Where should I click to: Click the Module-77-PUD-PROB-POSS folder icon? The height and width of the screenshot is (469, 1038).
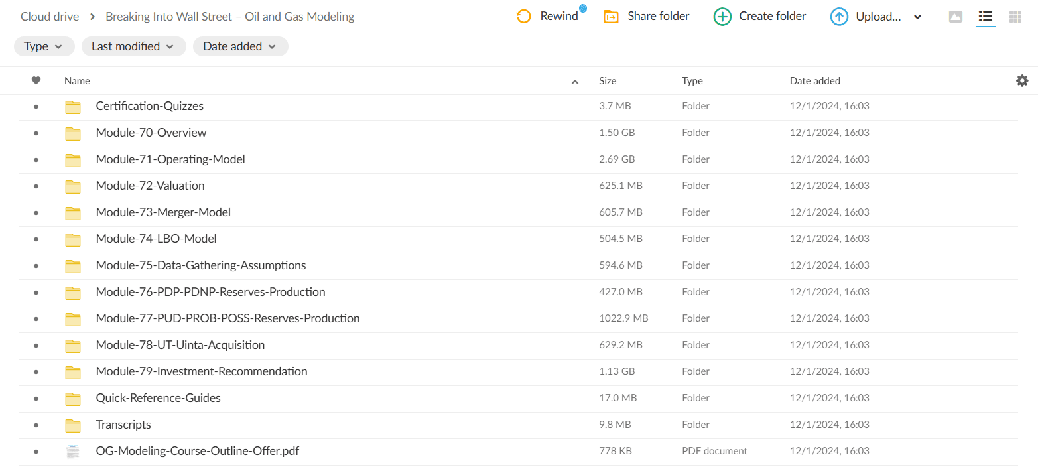(x=73, y=319)
